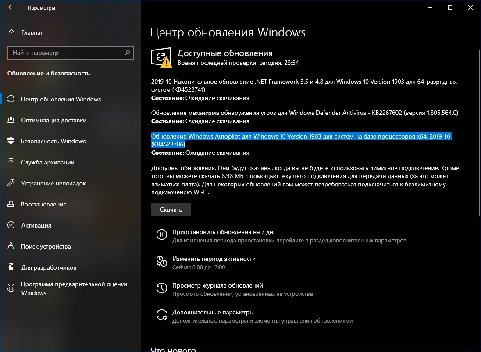Click the history icon for Просмотр журнала обновлений
This screenshot has width=481, height=352.
tap(162, 288)
